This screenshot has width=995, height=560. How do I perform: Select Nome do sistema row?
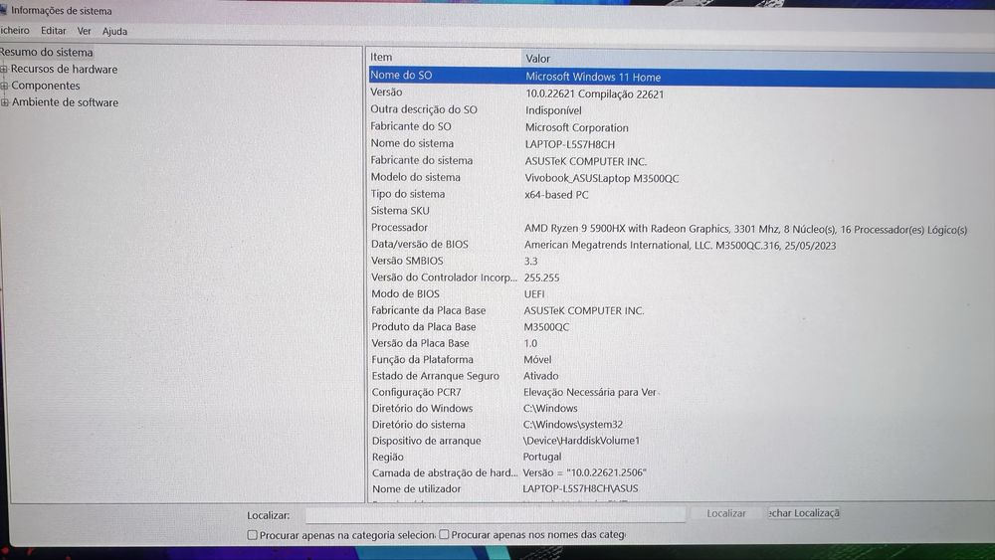(x=682, y=144)
